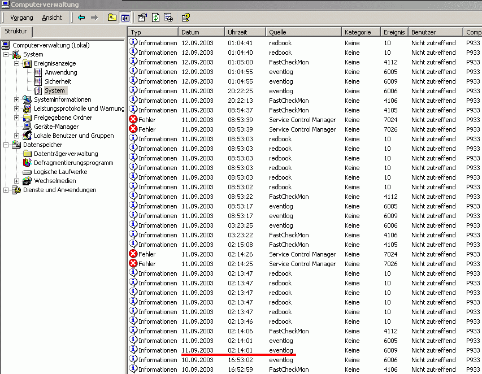Open the Vorgang menu
Screen dimensions: 482x374
21,18
